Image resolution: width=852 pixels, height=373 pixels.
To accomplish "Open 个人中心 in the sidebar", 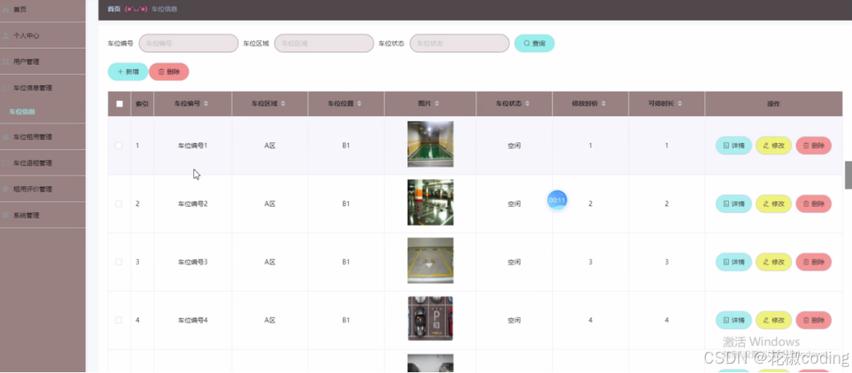I will (x=43, y=35).
